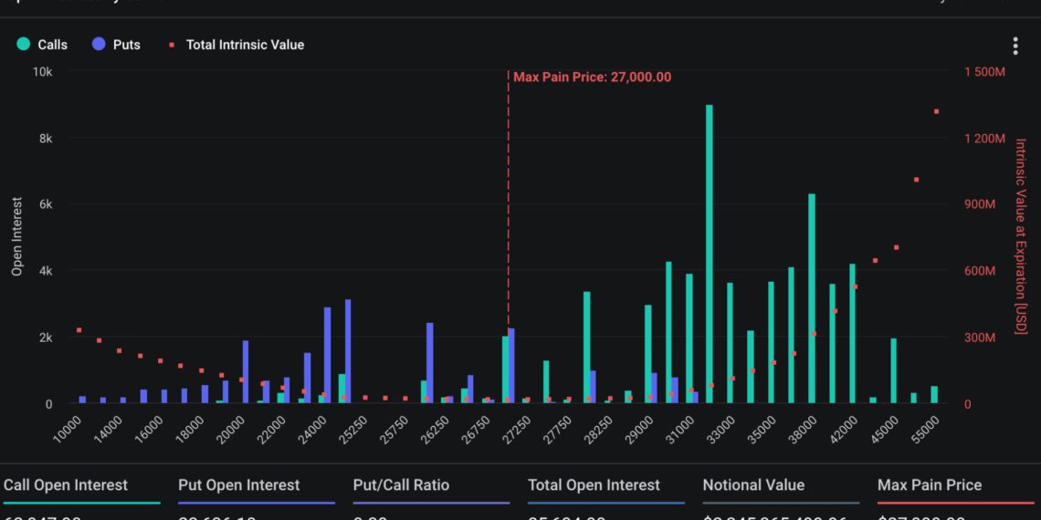
Task: Toggle the Calls legend series
Action: tap(43, 45)
